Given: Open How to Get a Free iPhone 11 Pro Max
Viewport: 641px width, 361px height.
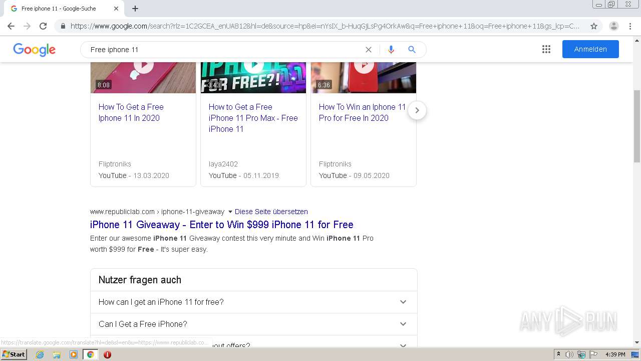Looking at the screenshot, I should [x=253, y=118].
